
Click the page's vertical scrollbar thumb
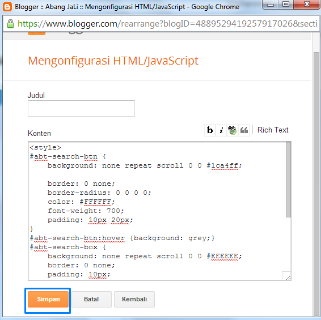pyautogui.click(x=316, y=184)
